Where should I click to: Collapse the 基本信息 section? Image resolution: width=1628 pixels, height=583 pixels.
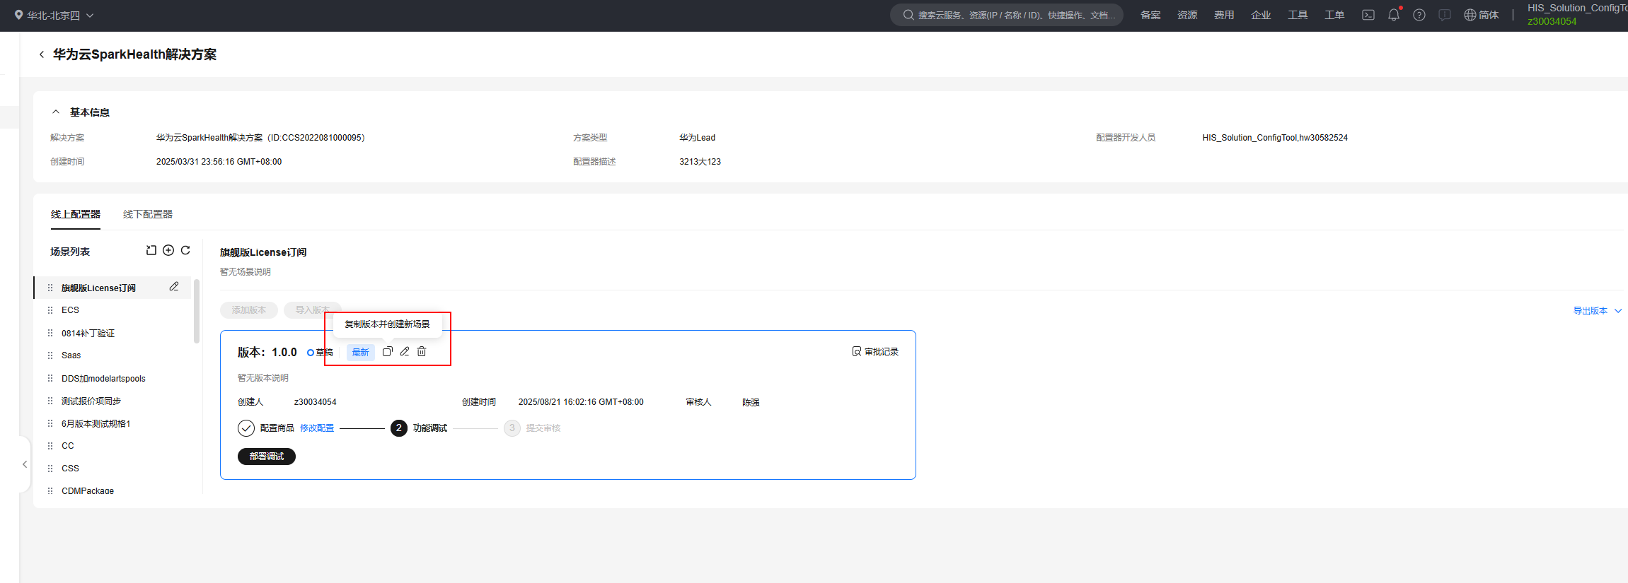point(56,112)
